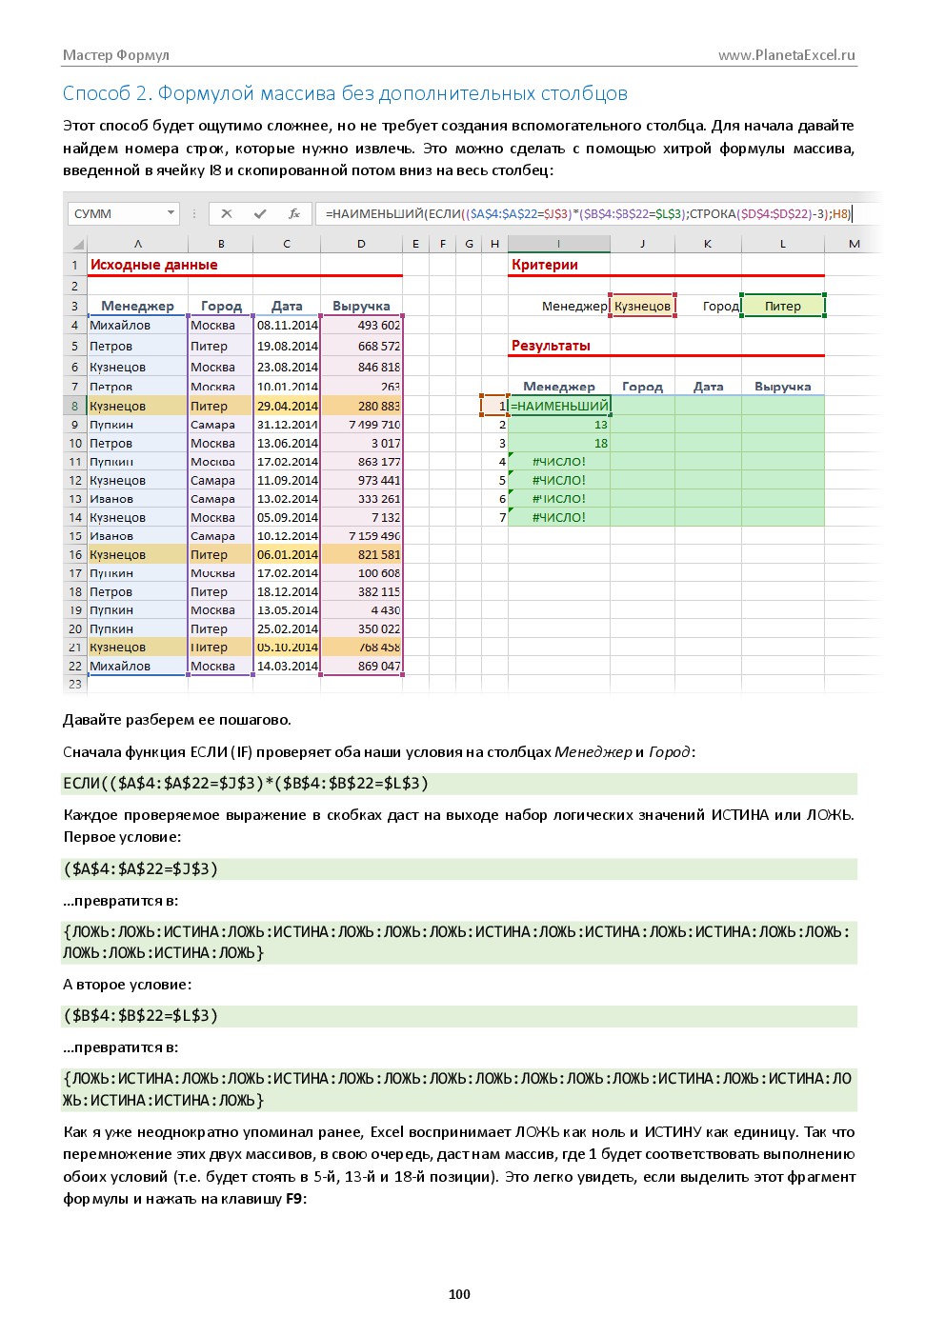Click the Enter checkmark in formula bar

point(260,214)
